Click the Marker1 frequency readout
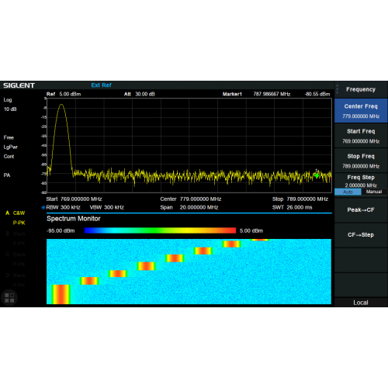 (272, 94)
